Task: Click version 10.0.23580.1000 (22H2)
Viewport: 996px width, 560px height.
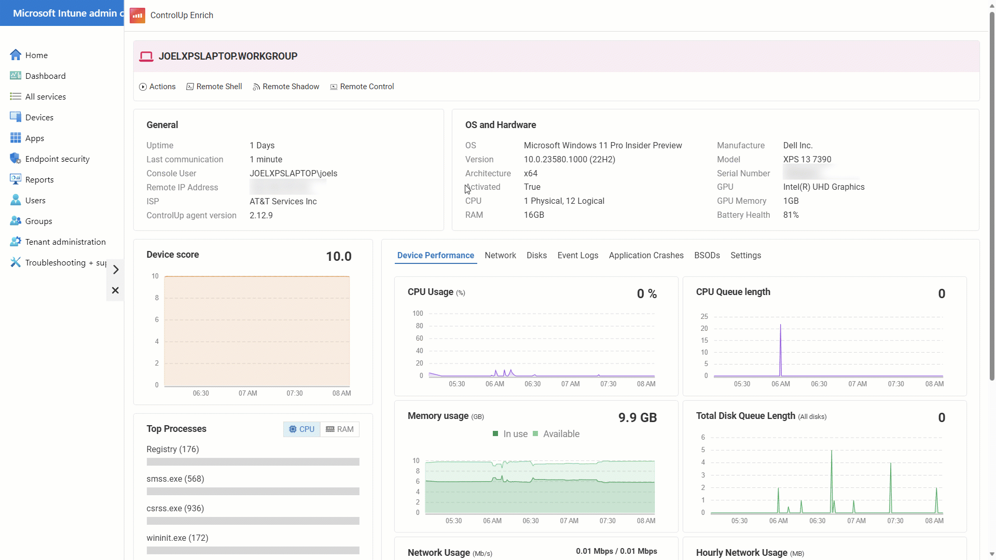Action: point(570,159)
